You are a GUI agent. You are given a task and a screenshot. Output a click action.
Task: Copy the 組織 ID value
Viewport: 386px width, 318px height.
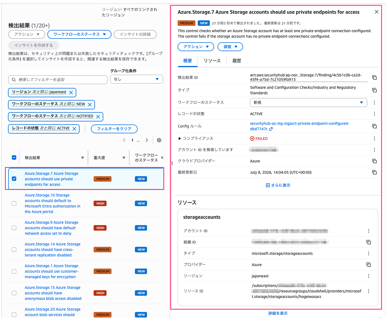click(369, 242)
